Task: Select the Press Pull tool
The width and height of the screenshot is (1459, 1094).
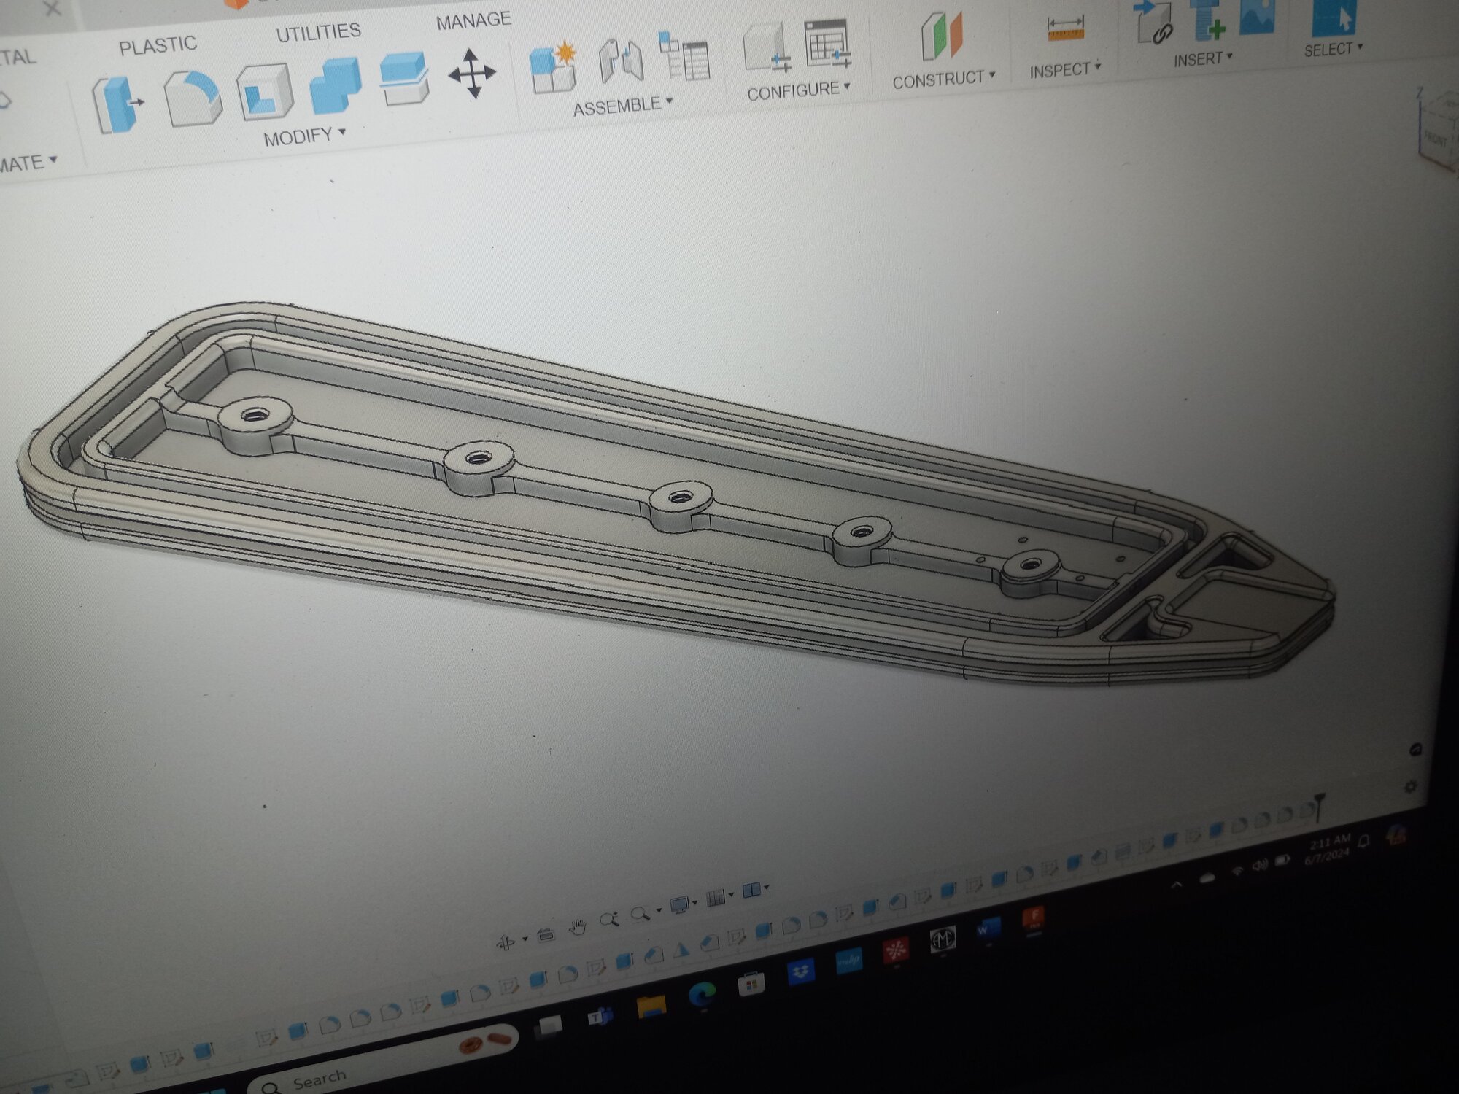Action: 117,106
